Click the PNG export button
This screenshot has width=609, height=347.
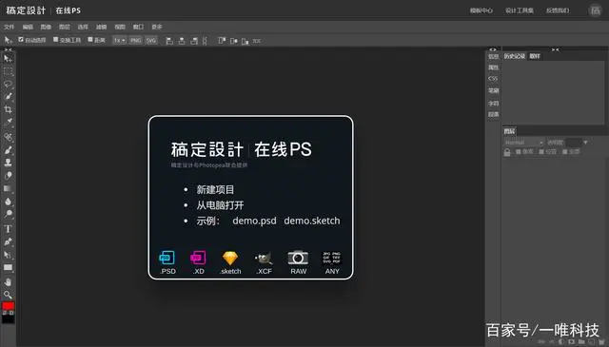(x=135, y=40)
